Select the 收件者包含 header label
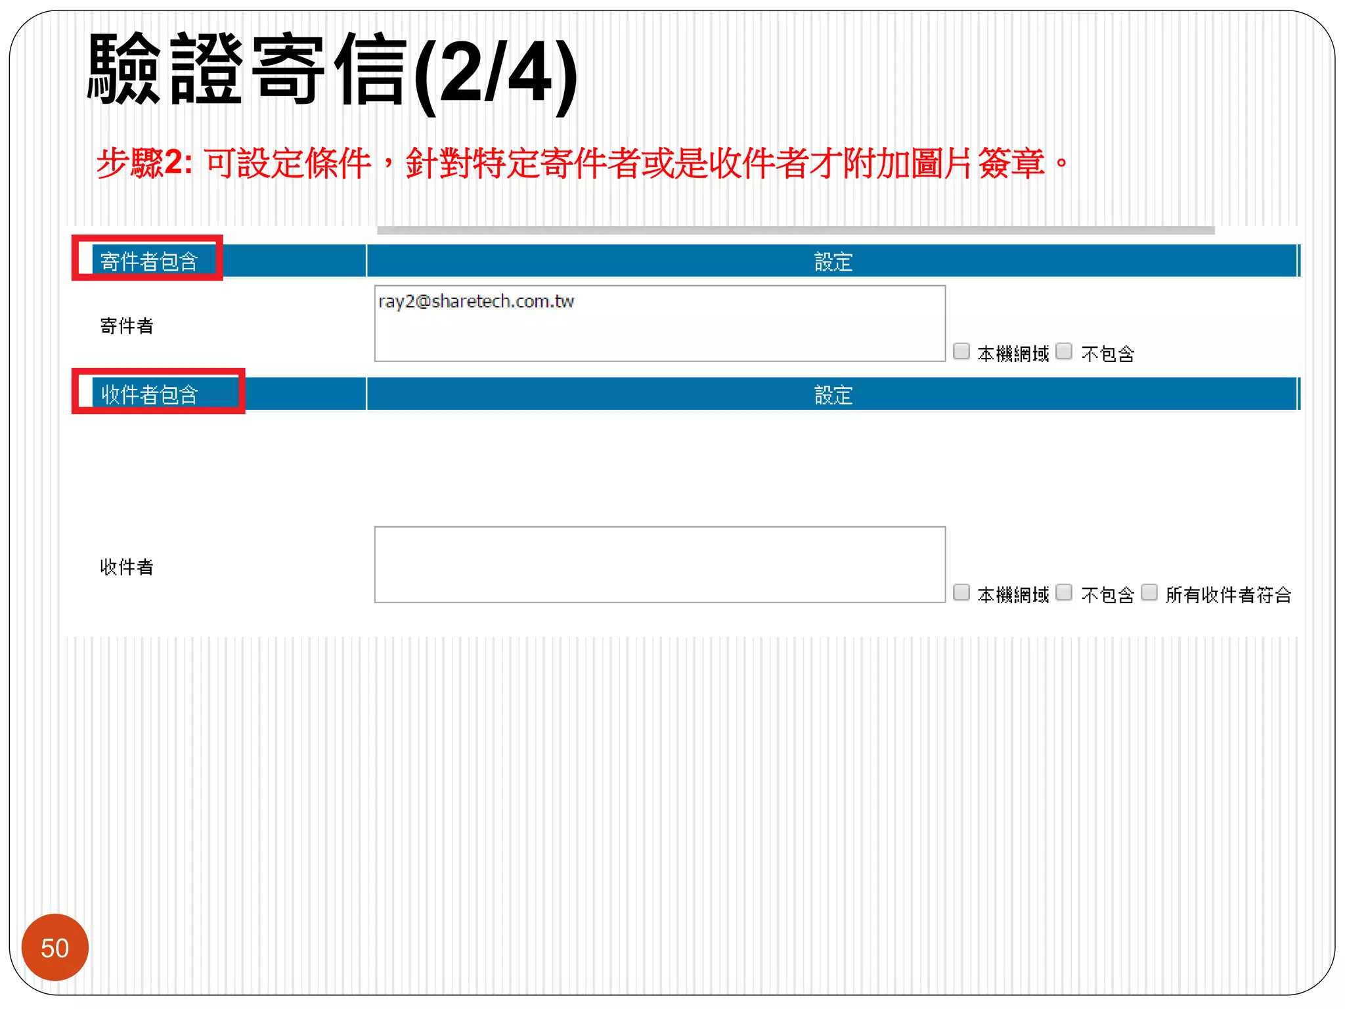The image size is (1345, 1009). click(x=149, y=395)
